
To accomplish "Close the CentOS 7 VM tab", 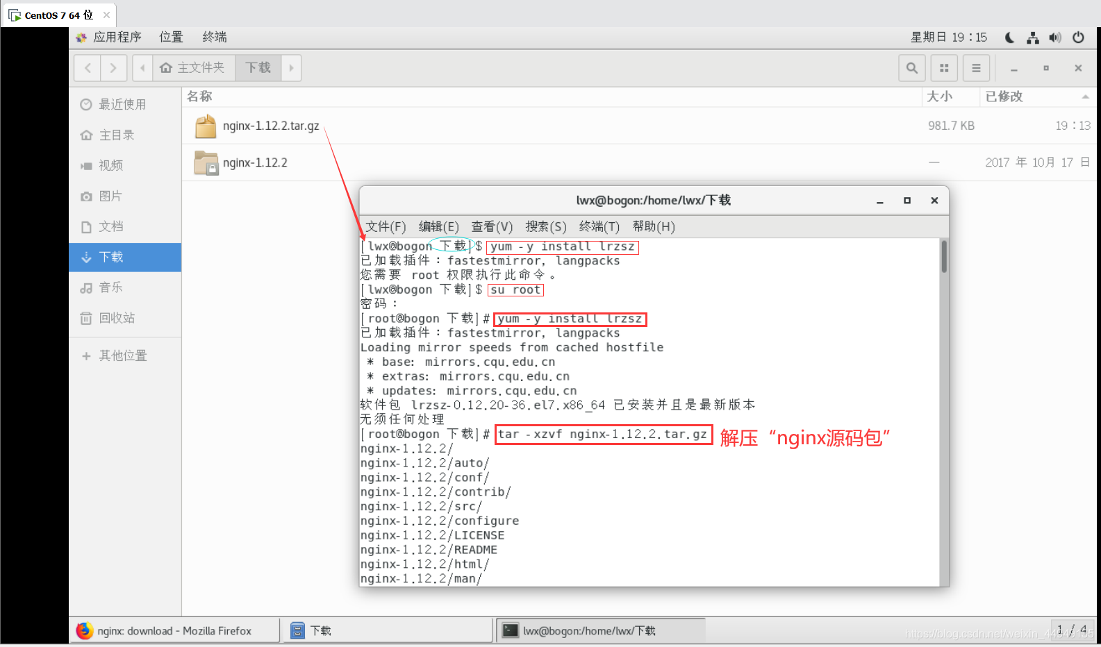I will click(106, 15).
